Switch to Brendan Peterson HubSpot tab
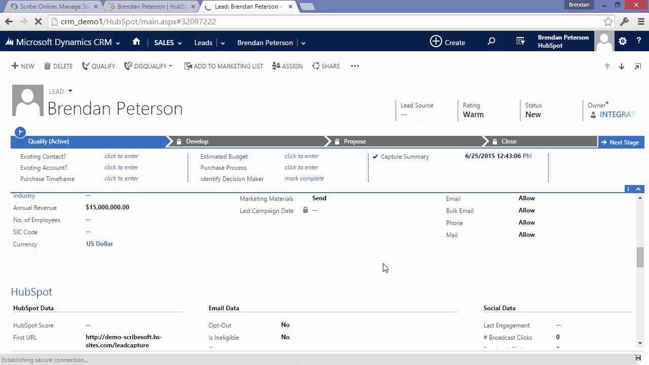Image resolution: width=649 pixels, height=365 pixels. 152,7
